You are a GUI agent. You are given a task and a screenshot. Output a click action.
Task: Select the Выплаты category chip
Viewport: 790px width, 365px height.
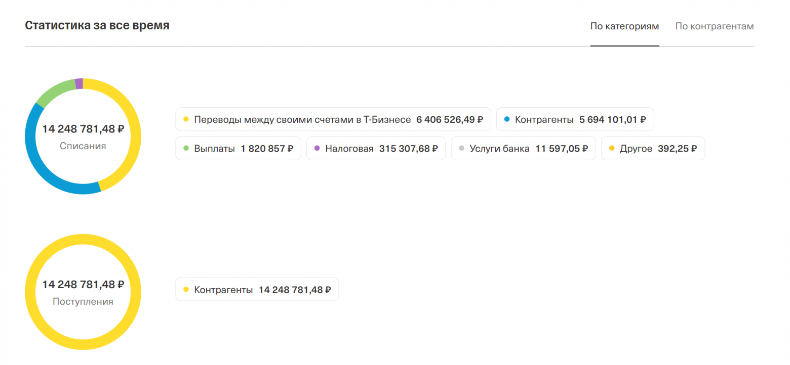[x=238, y=149]
